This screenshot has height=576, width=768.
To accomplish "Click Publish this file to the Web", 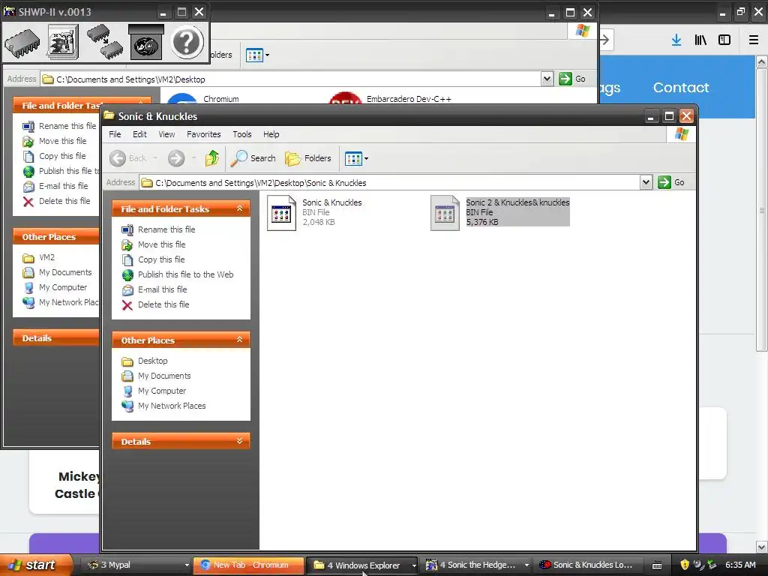I will 177,274.
